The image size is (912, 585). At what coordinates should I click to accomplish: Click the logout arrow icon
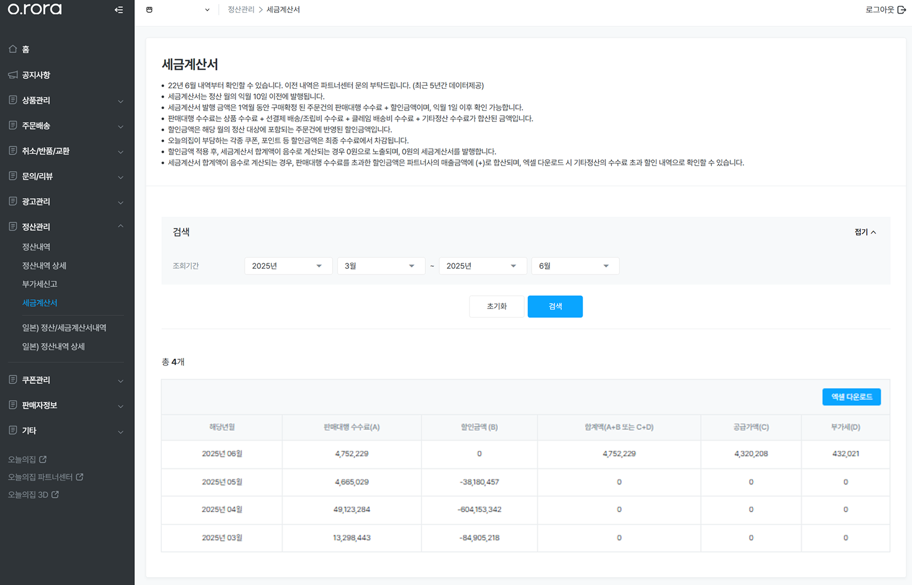(x=902, y=10)
